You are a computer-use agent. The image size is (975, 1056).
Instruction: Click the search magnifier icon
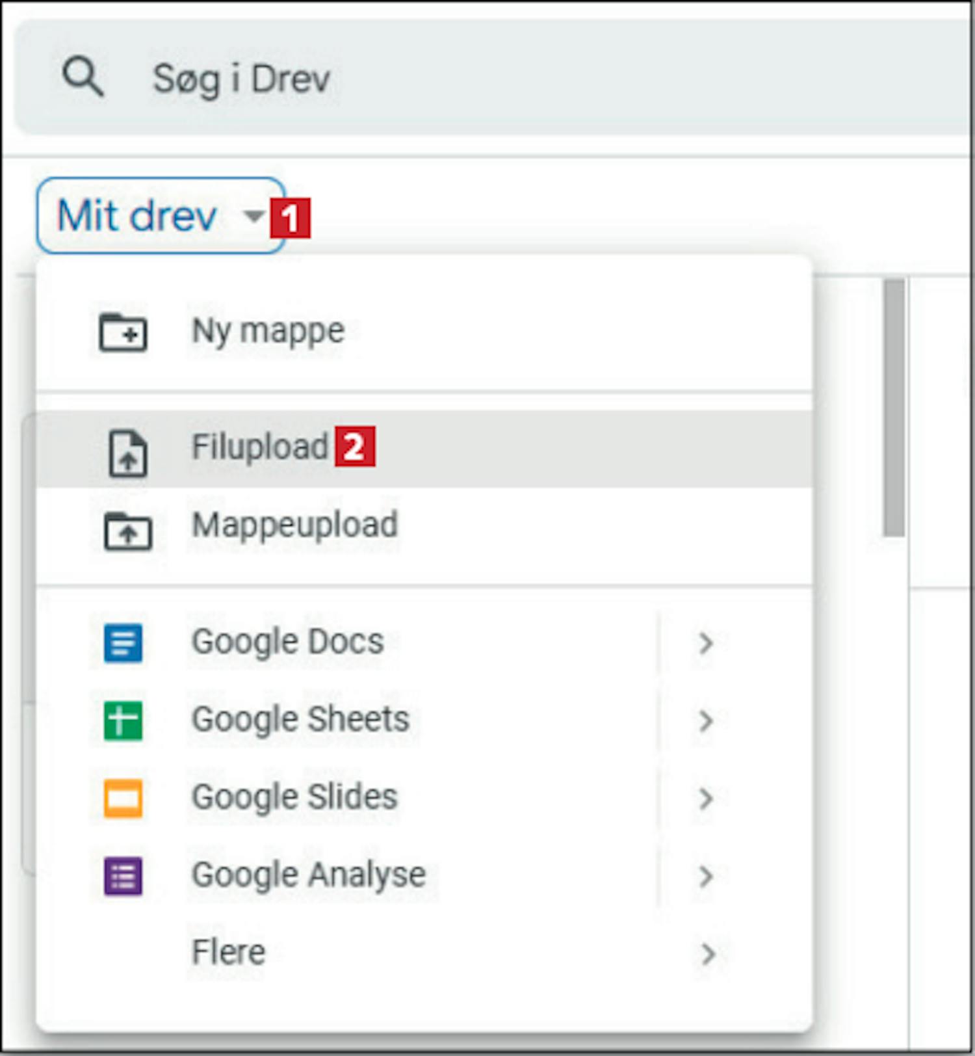coord(83,77)
